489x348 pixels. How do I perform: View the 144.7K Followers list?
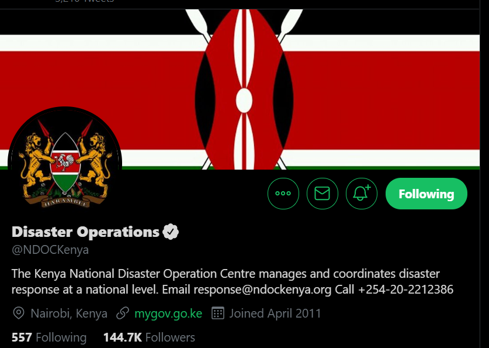[149, 337]
